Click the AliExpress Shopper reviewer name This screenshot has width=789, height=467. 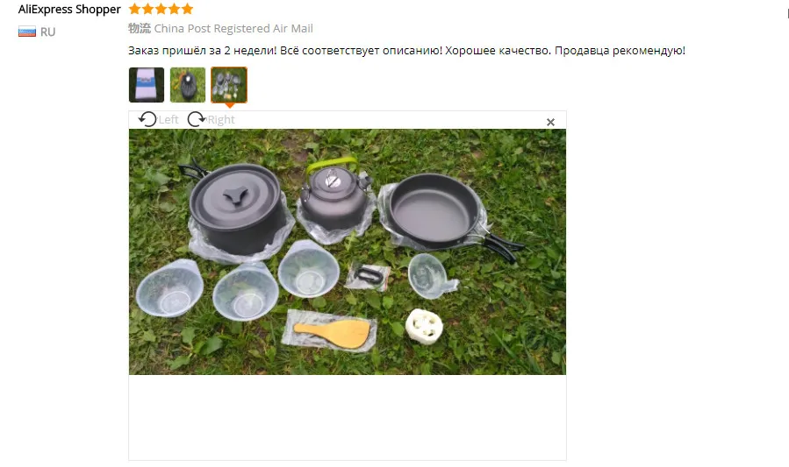coord(69,10)
